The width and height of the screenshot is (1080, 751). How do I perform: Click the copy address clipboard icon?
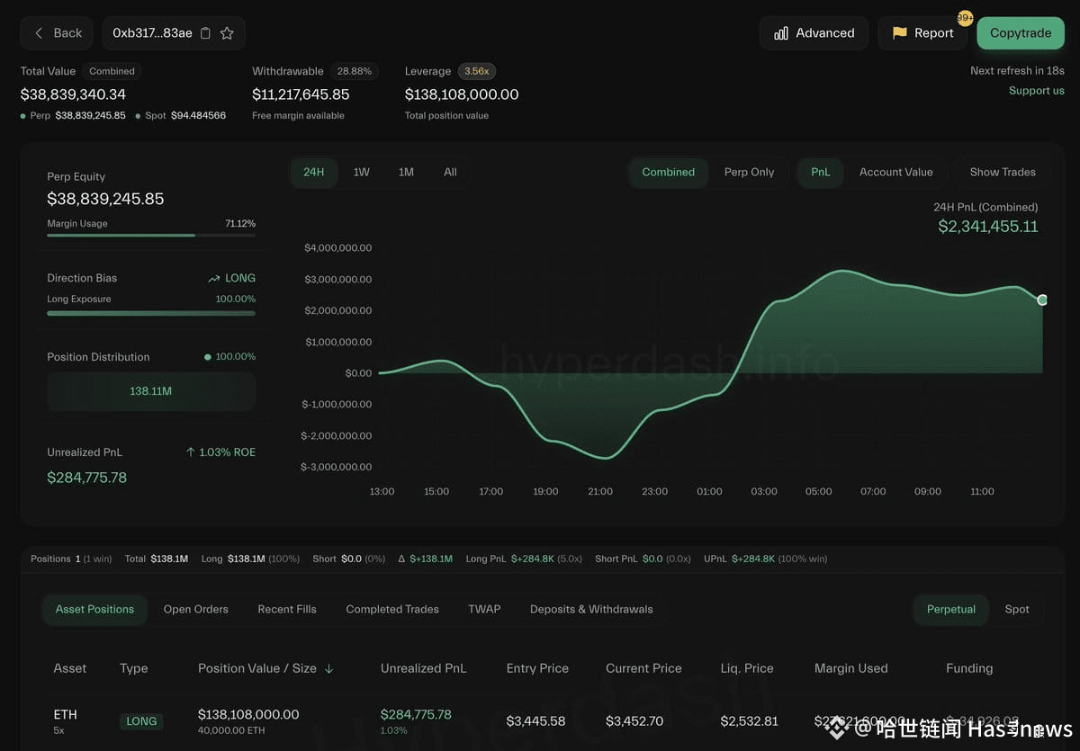point(205,33)
